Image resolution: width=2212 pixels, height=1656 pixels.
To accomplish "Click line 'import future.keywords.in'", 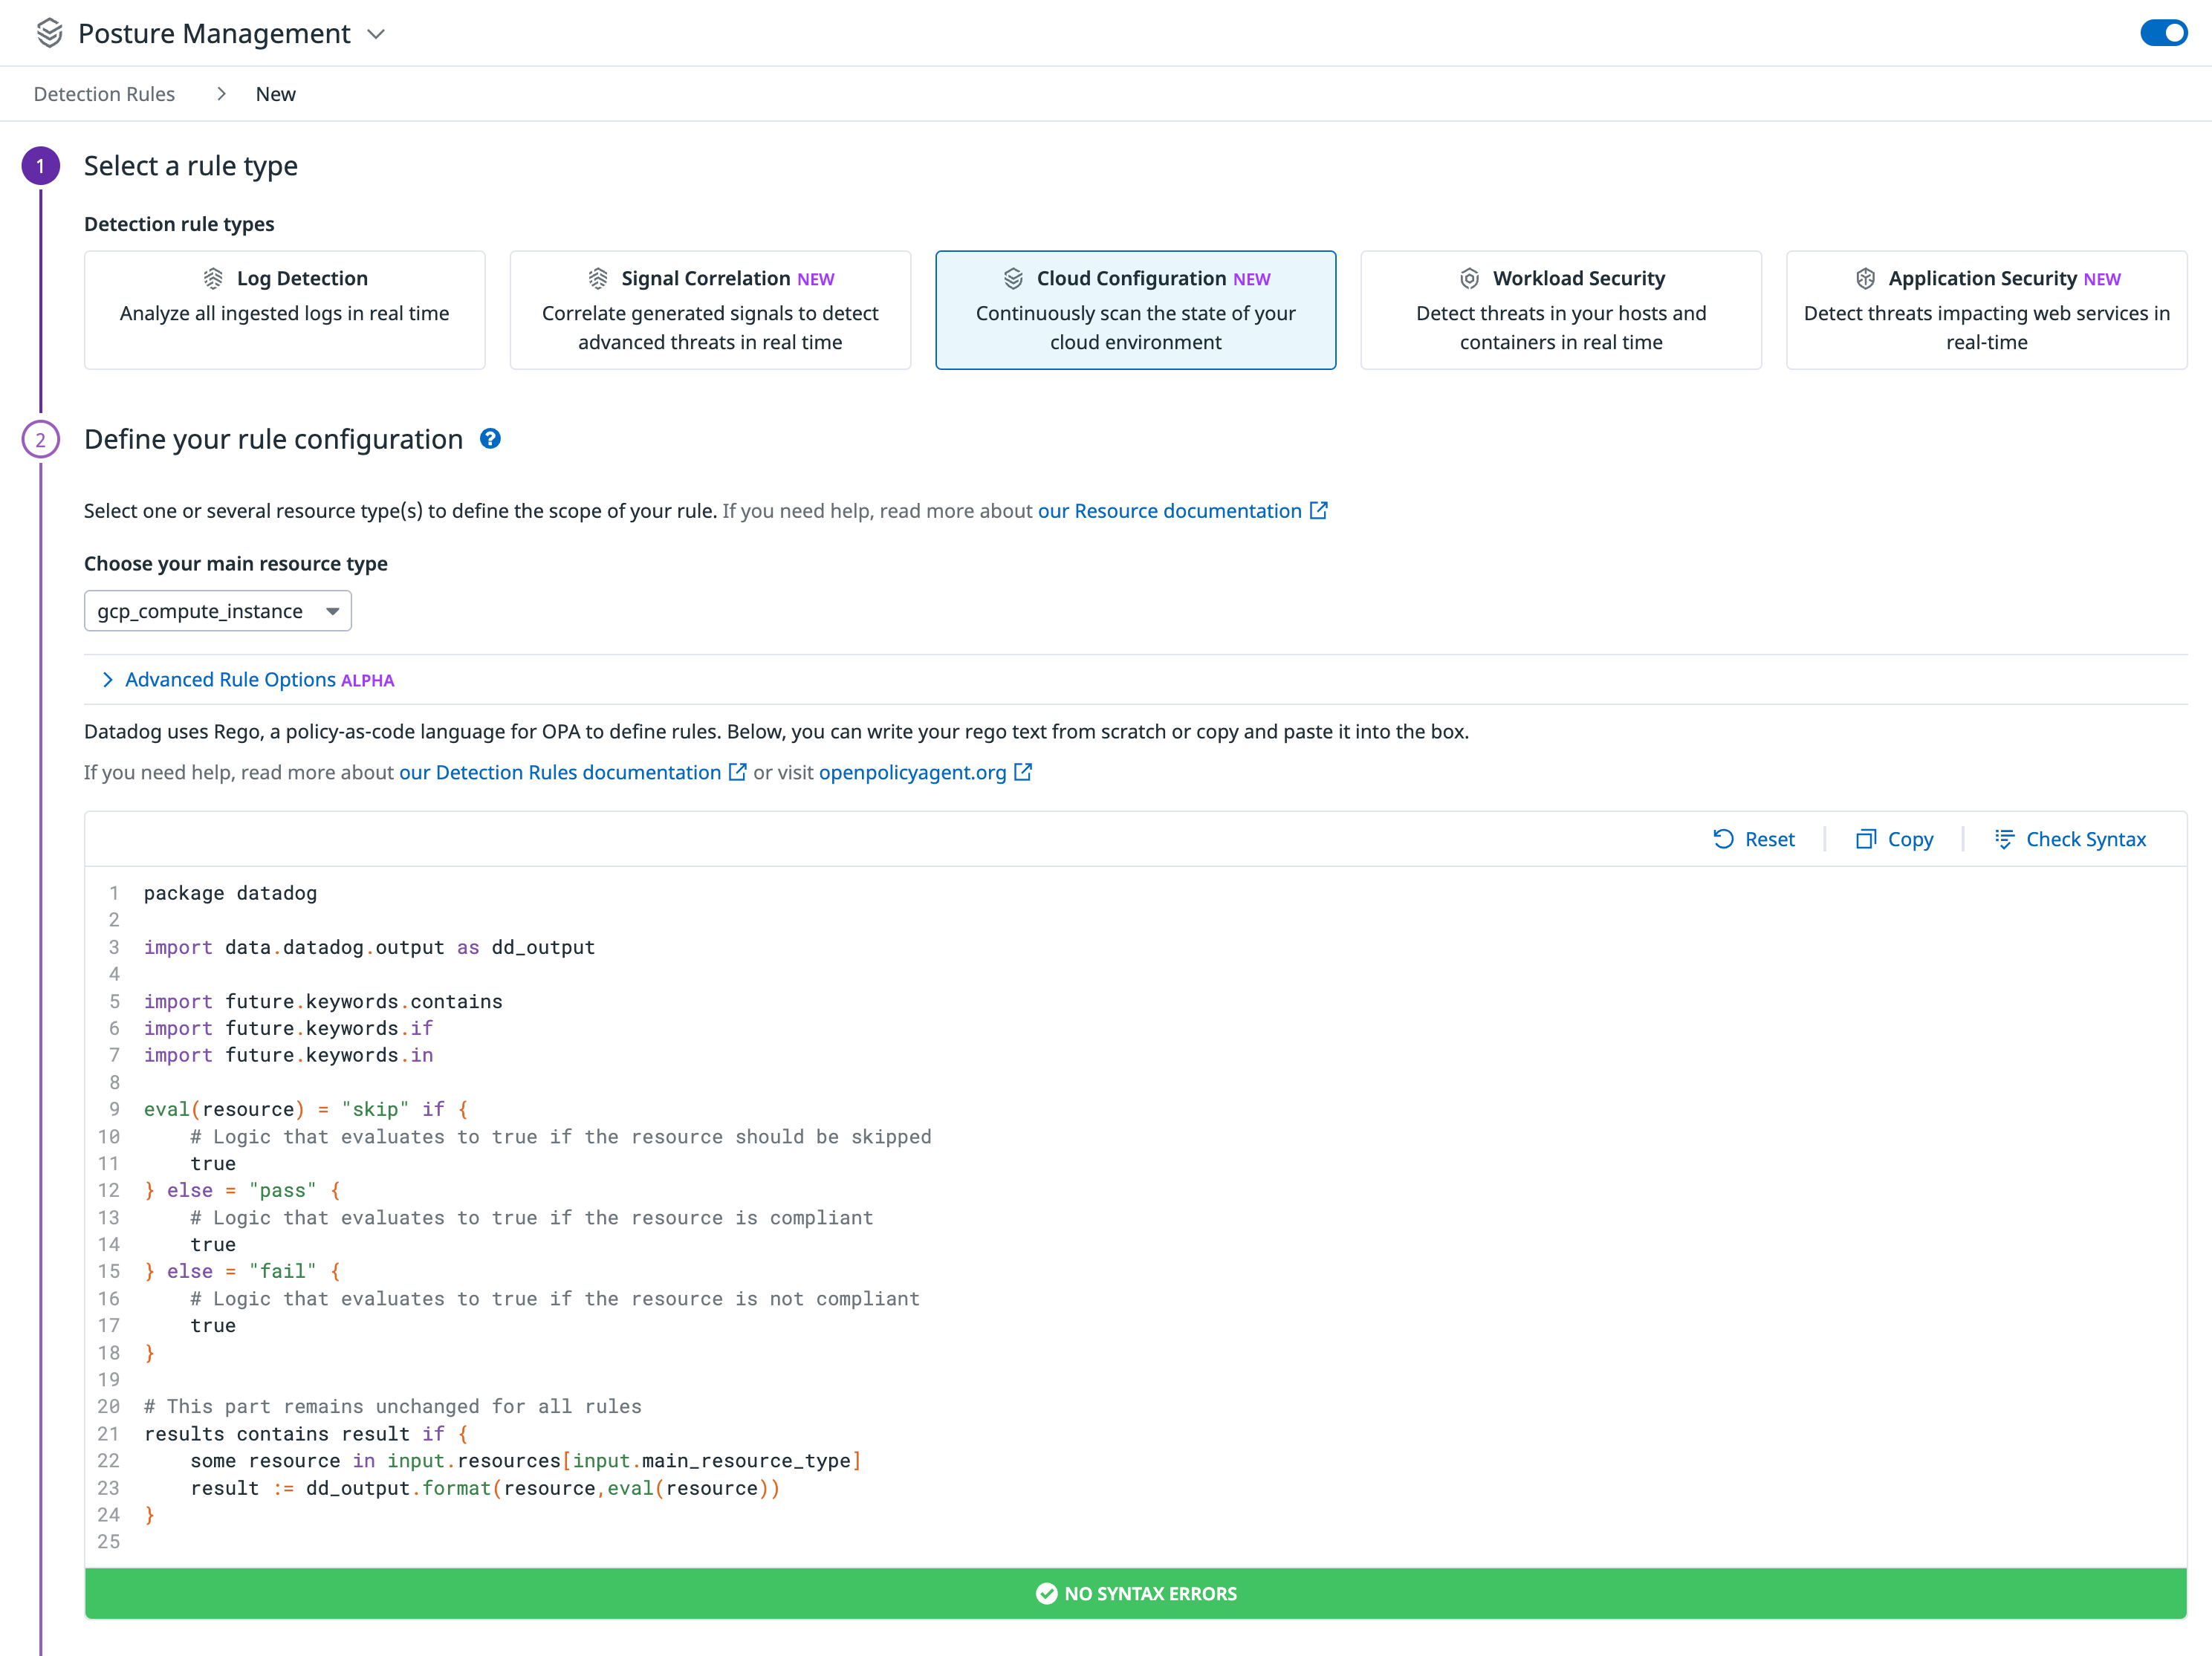I will (x=288, y=1055).
